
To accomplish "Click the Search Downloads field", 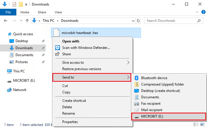I will (173, 21).
